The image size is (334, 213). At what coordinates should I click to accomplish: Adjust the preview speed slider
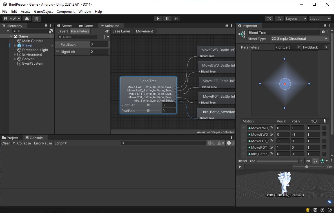[x=307, y=167]
